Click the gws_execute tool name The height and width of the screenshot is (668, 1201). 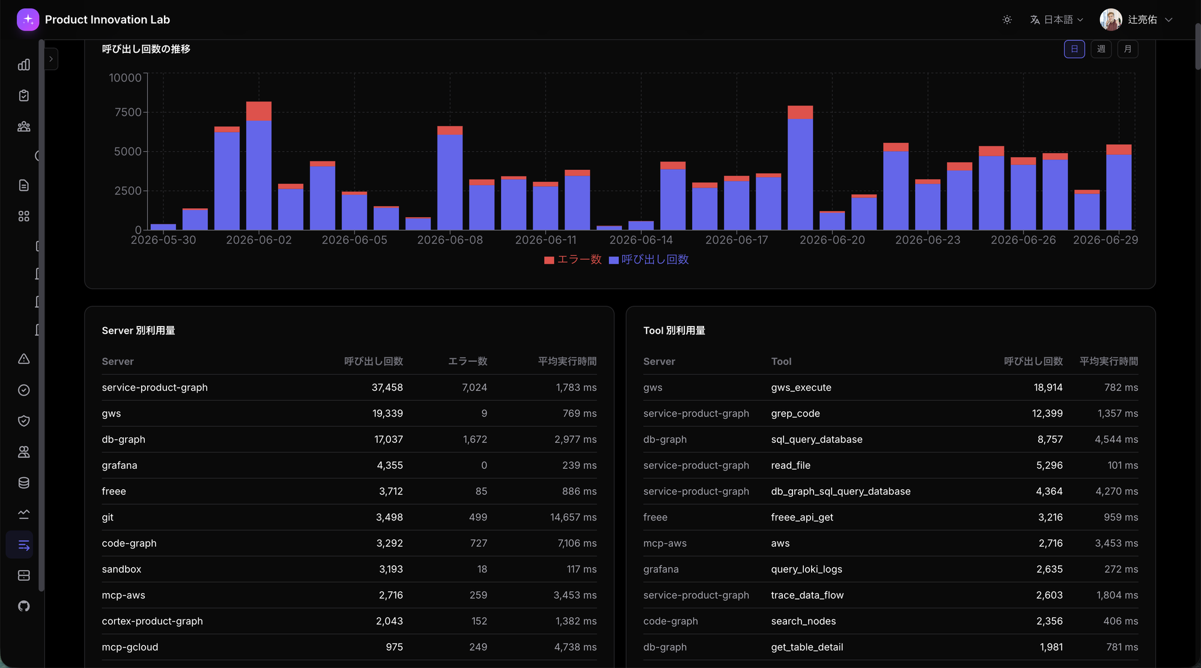click(801, 388)
